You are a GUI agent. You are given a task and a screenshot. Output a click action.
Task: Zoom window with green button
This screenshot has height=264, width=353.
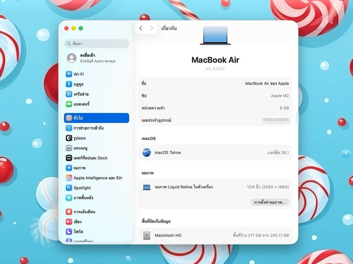pyautogui.click(x=81, y=28)
